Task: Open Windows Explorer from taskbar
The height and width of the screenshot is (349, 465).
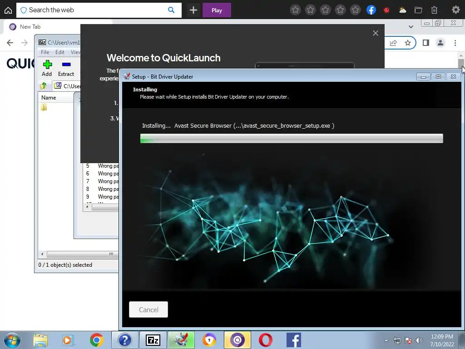Action: coord(40,340)
